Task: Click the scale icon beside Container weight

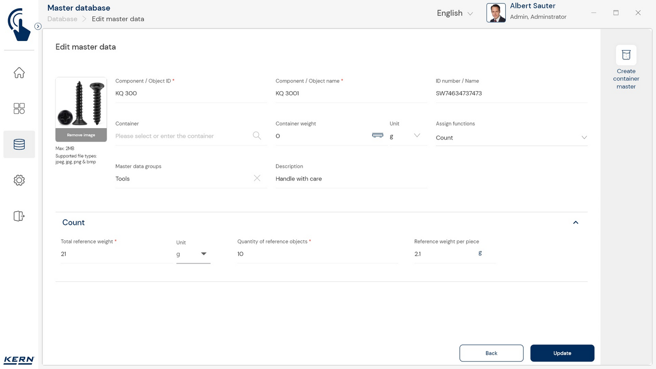Action: point(378,135)
